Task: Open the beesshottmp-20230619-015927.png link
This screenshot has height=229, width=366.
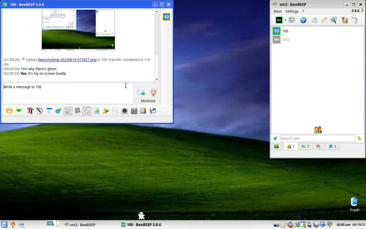Action: point(67,60)
